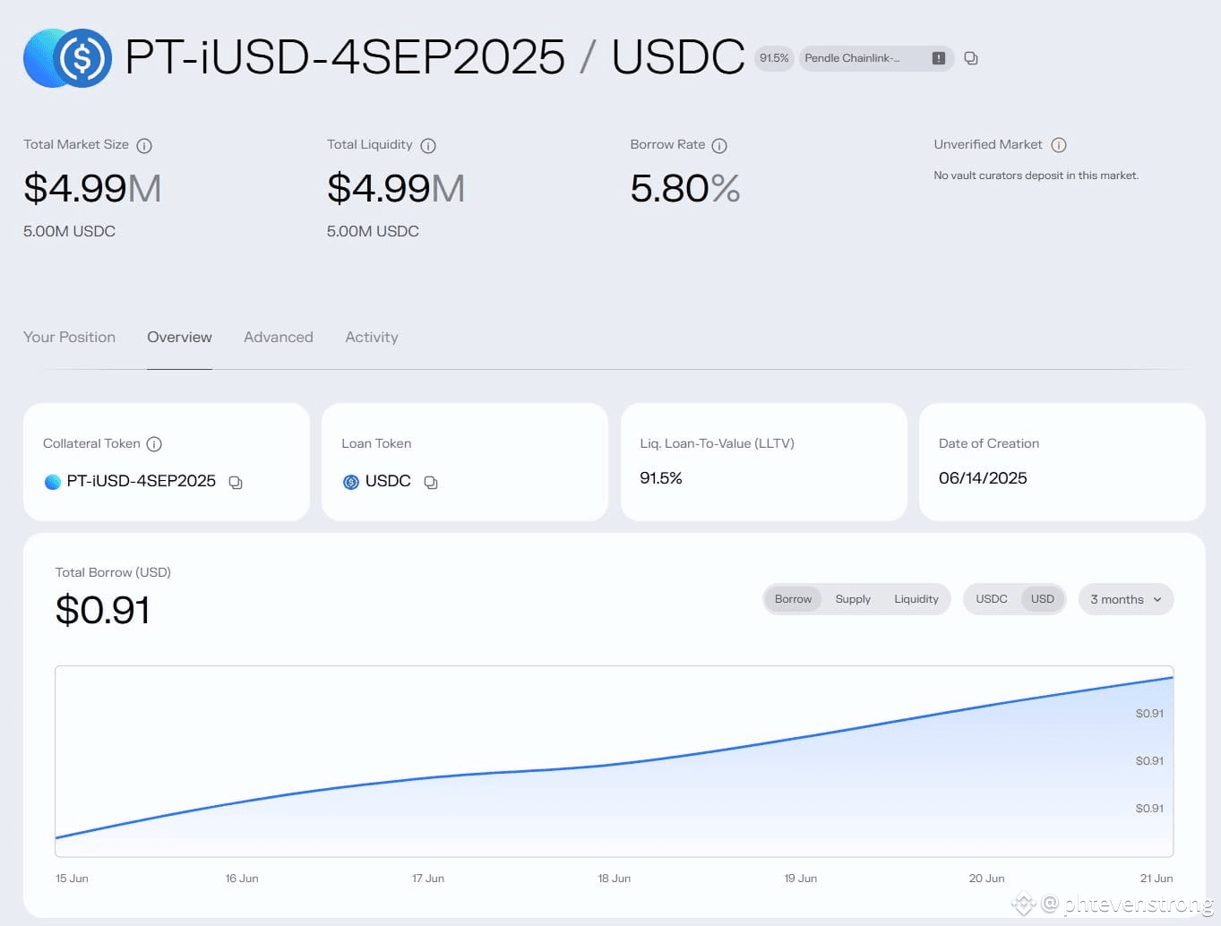Open the Activity tab
Viewport: 1221px width, 926px height.
click(372, 338)
